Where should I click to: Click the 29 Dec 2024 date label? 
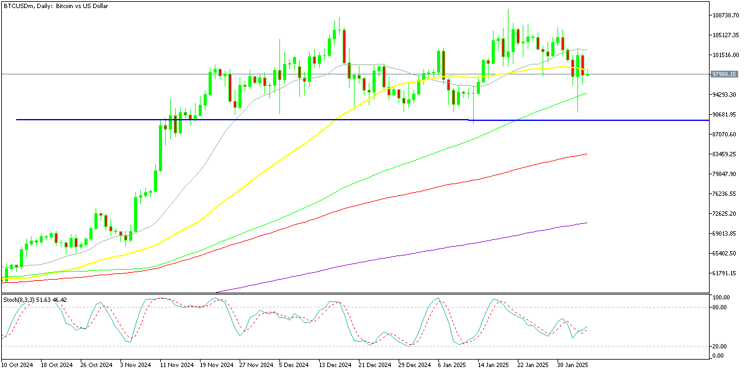coord(415,365)
